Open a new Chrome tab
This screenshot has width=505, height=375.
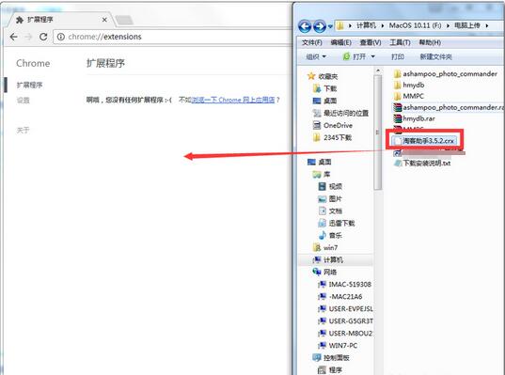[124, 20]
